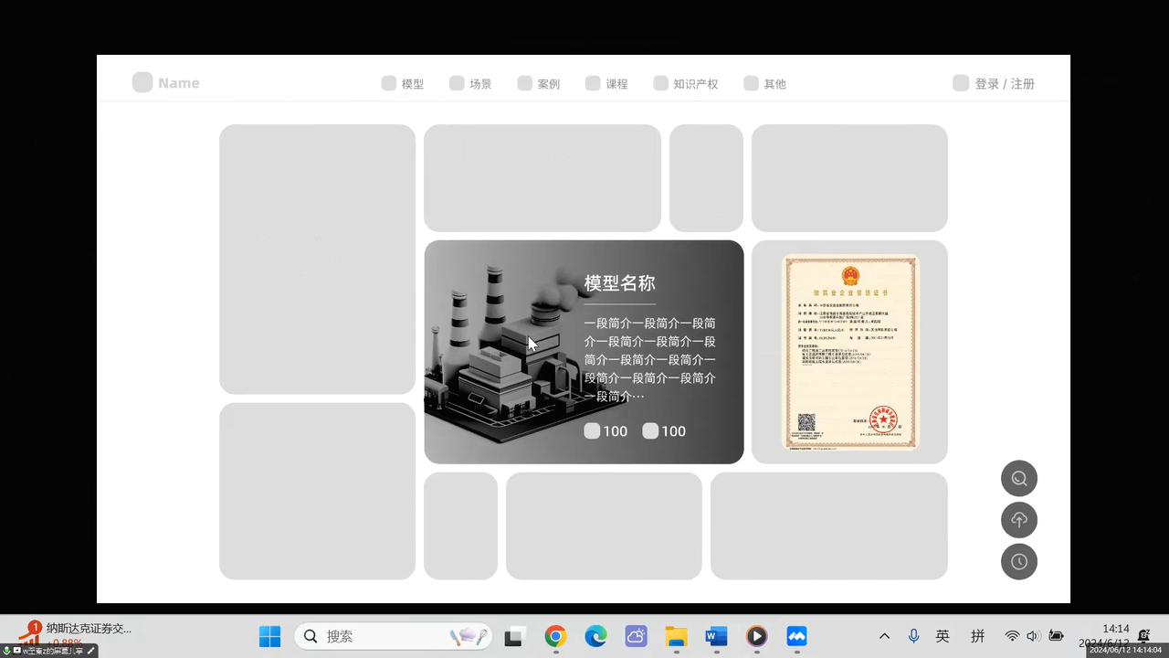The width and height of the screenshot is (1169, 658).
Task: Expand the hidden system tray icons chevron
Action: click(884, 636)
